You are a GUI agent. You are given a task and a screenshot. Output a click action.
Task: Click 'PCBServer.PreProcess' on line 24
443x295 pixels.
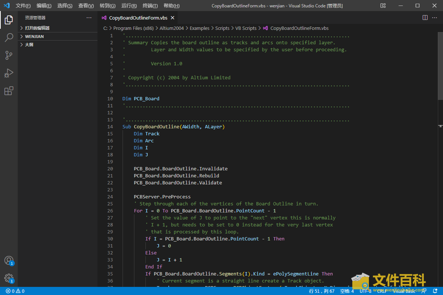point(162,197)
